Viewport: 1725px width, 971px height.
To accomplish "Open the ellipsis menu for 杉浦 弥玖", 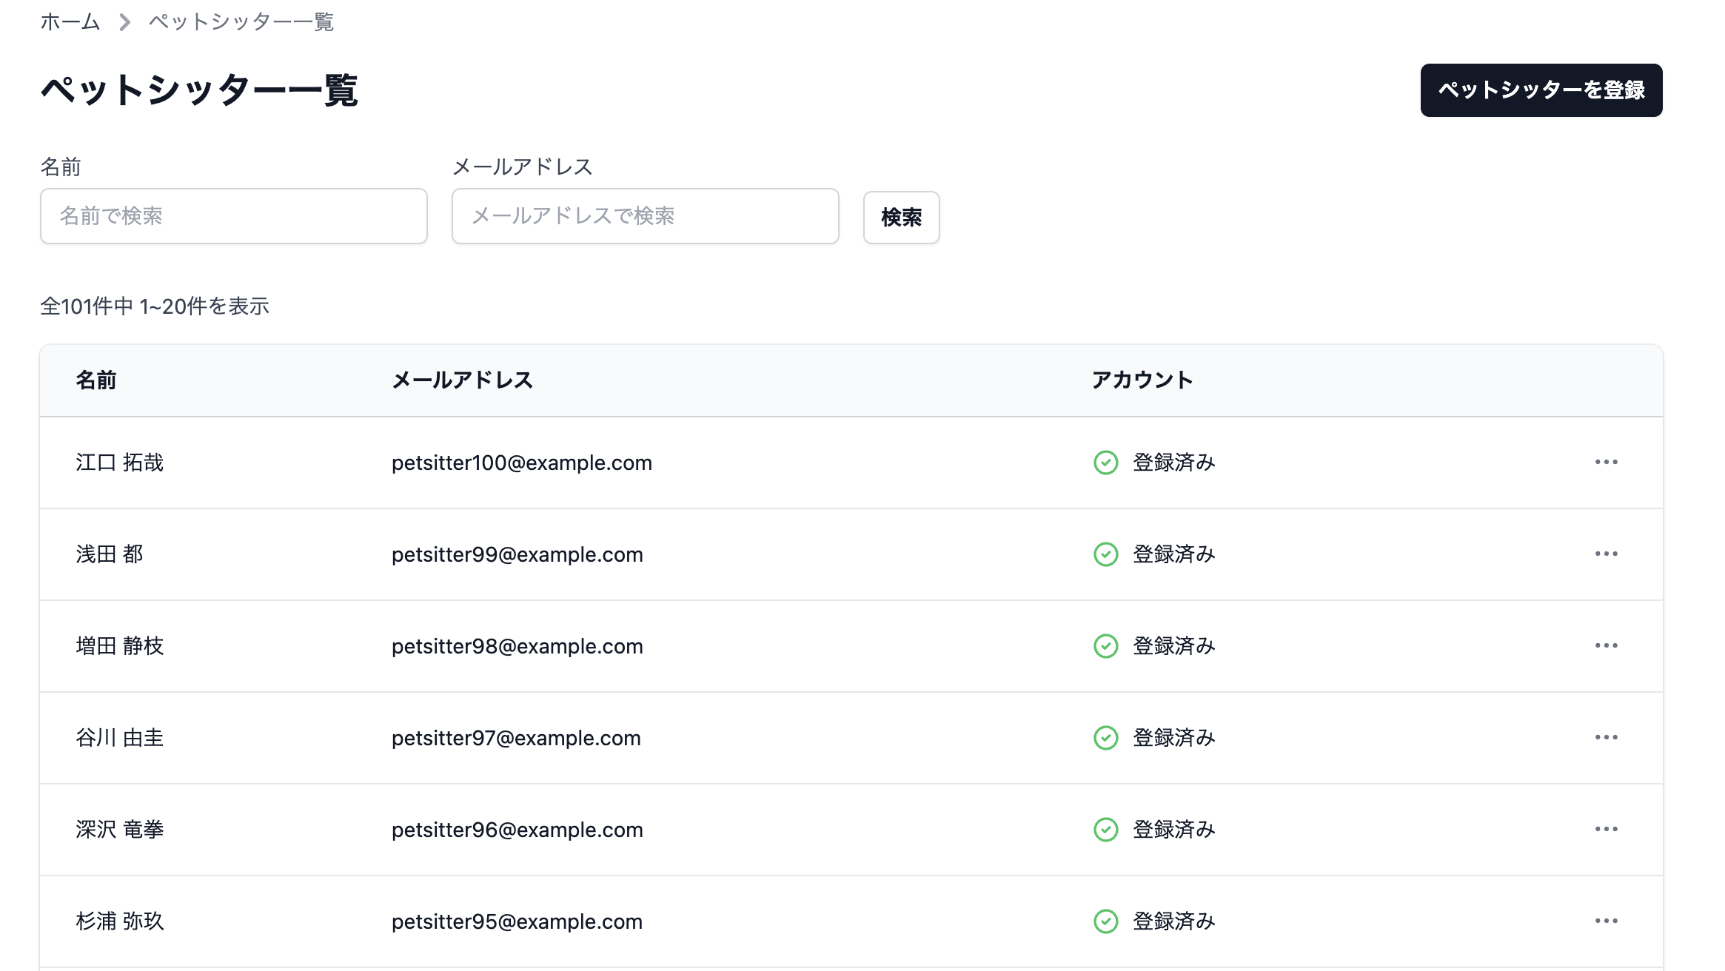I will [1606, 921].
